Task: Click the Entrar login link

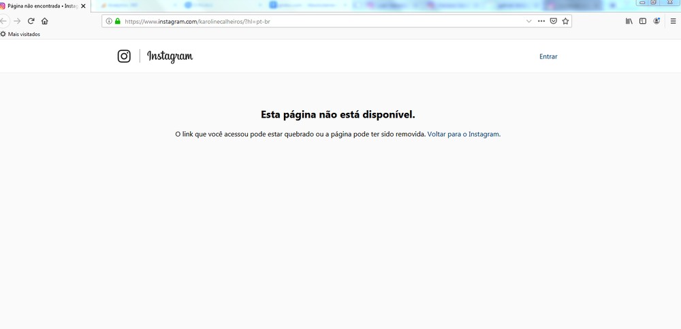Action: [x=548, y=56]
